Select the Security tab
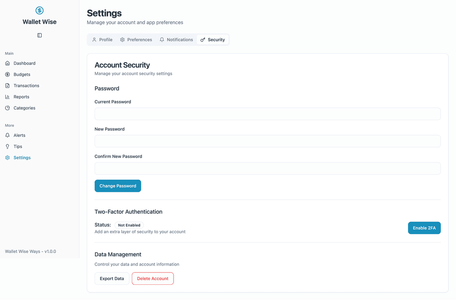The image size is (456, 300). pos(213,39)
